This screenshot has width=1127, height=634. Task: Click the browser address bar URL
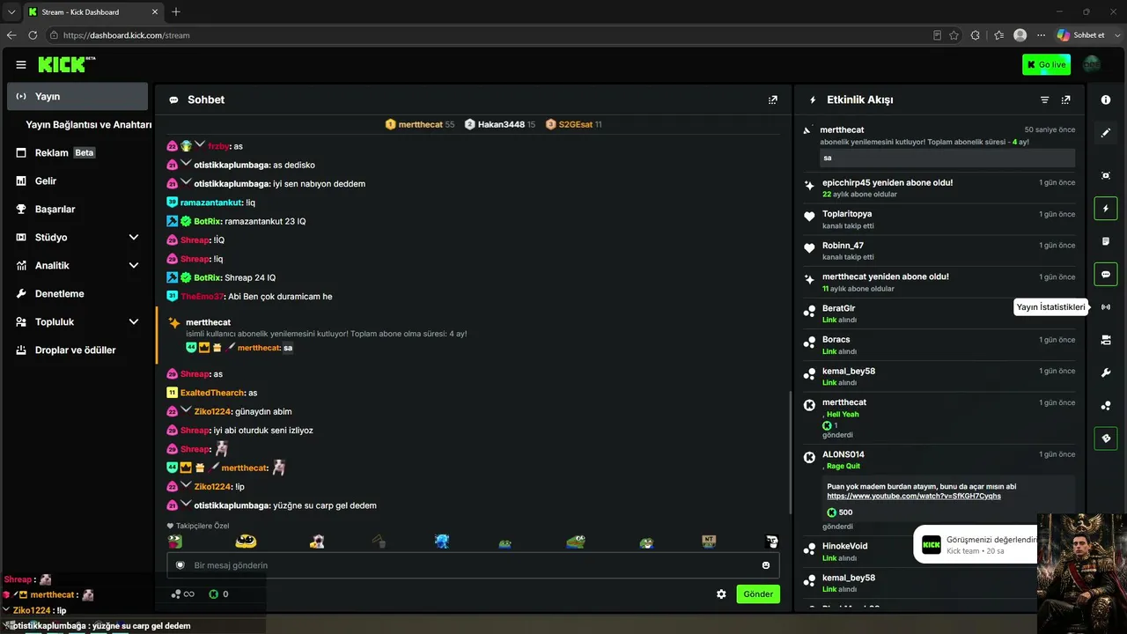click(127, 35)
